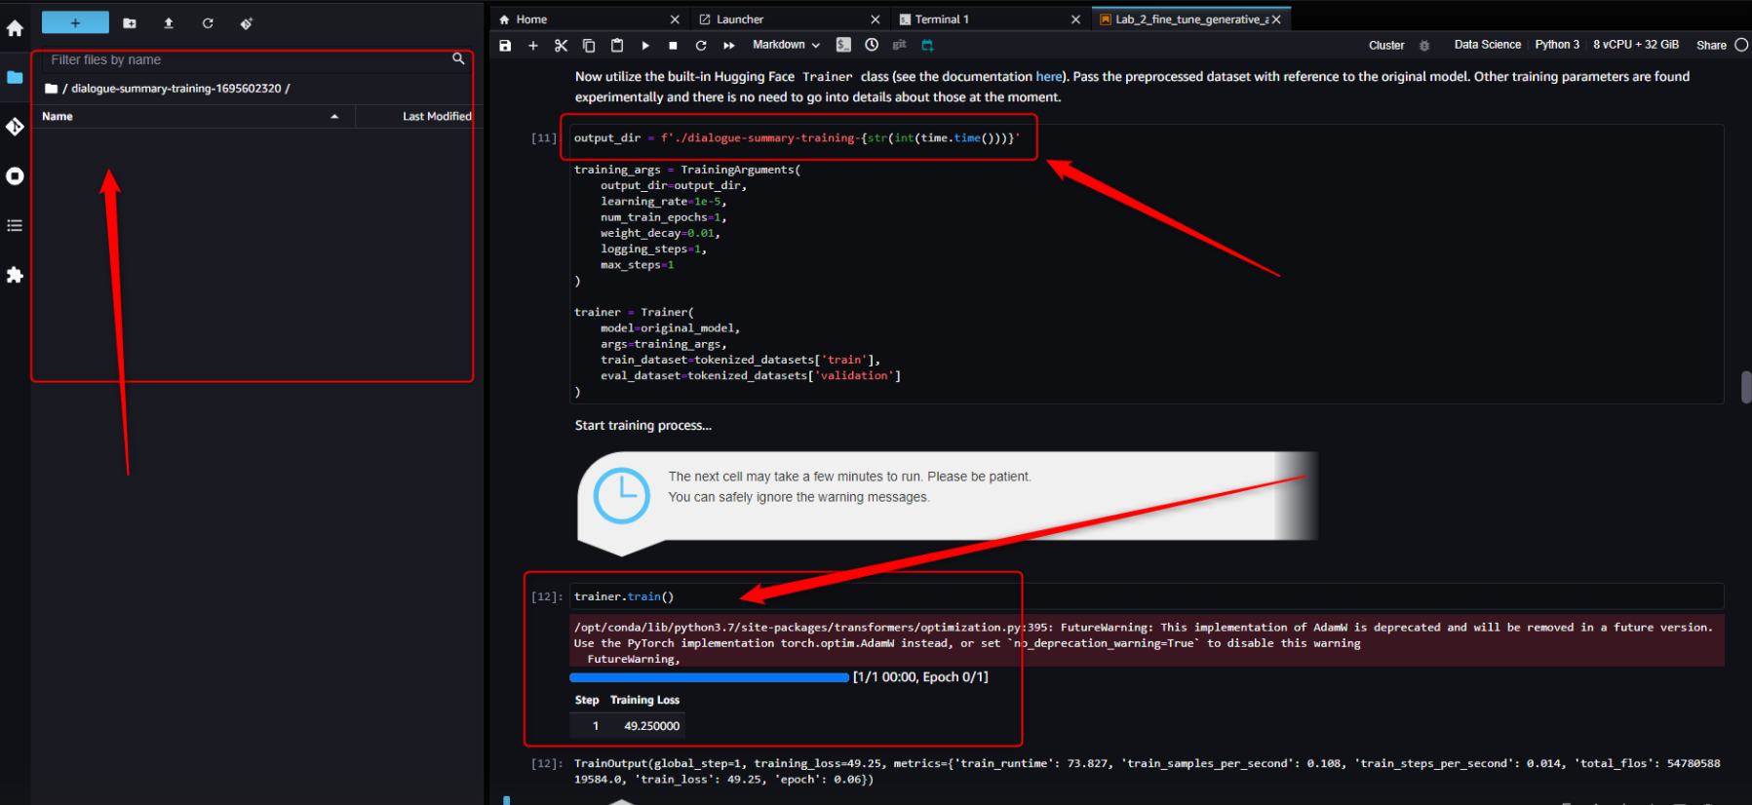Screen dimensions: 1752x805
Task: Change the Data Science image
Action: [1488, 45]
